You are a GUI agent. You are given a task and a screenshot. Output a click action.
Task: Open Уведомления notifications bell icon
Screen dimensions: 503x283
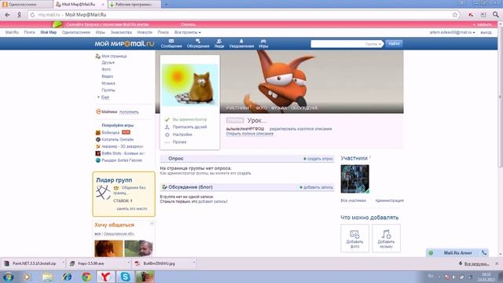click(241, 43)
